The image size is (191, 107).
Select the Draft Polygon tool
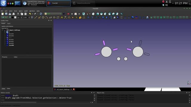point(54,18)
